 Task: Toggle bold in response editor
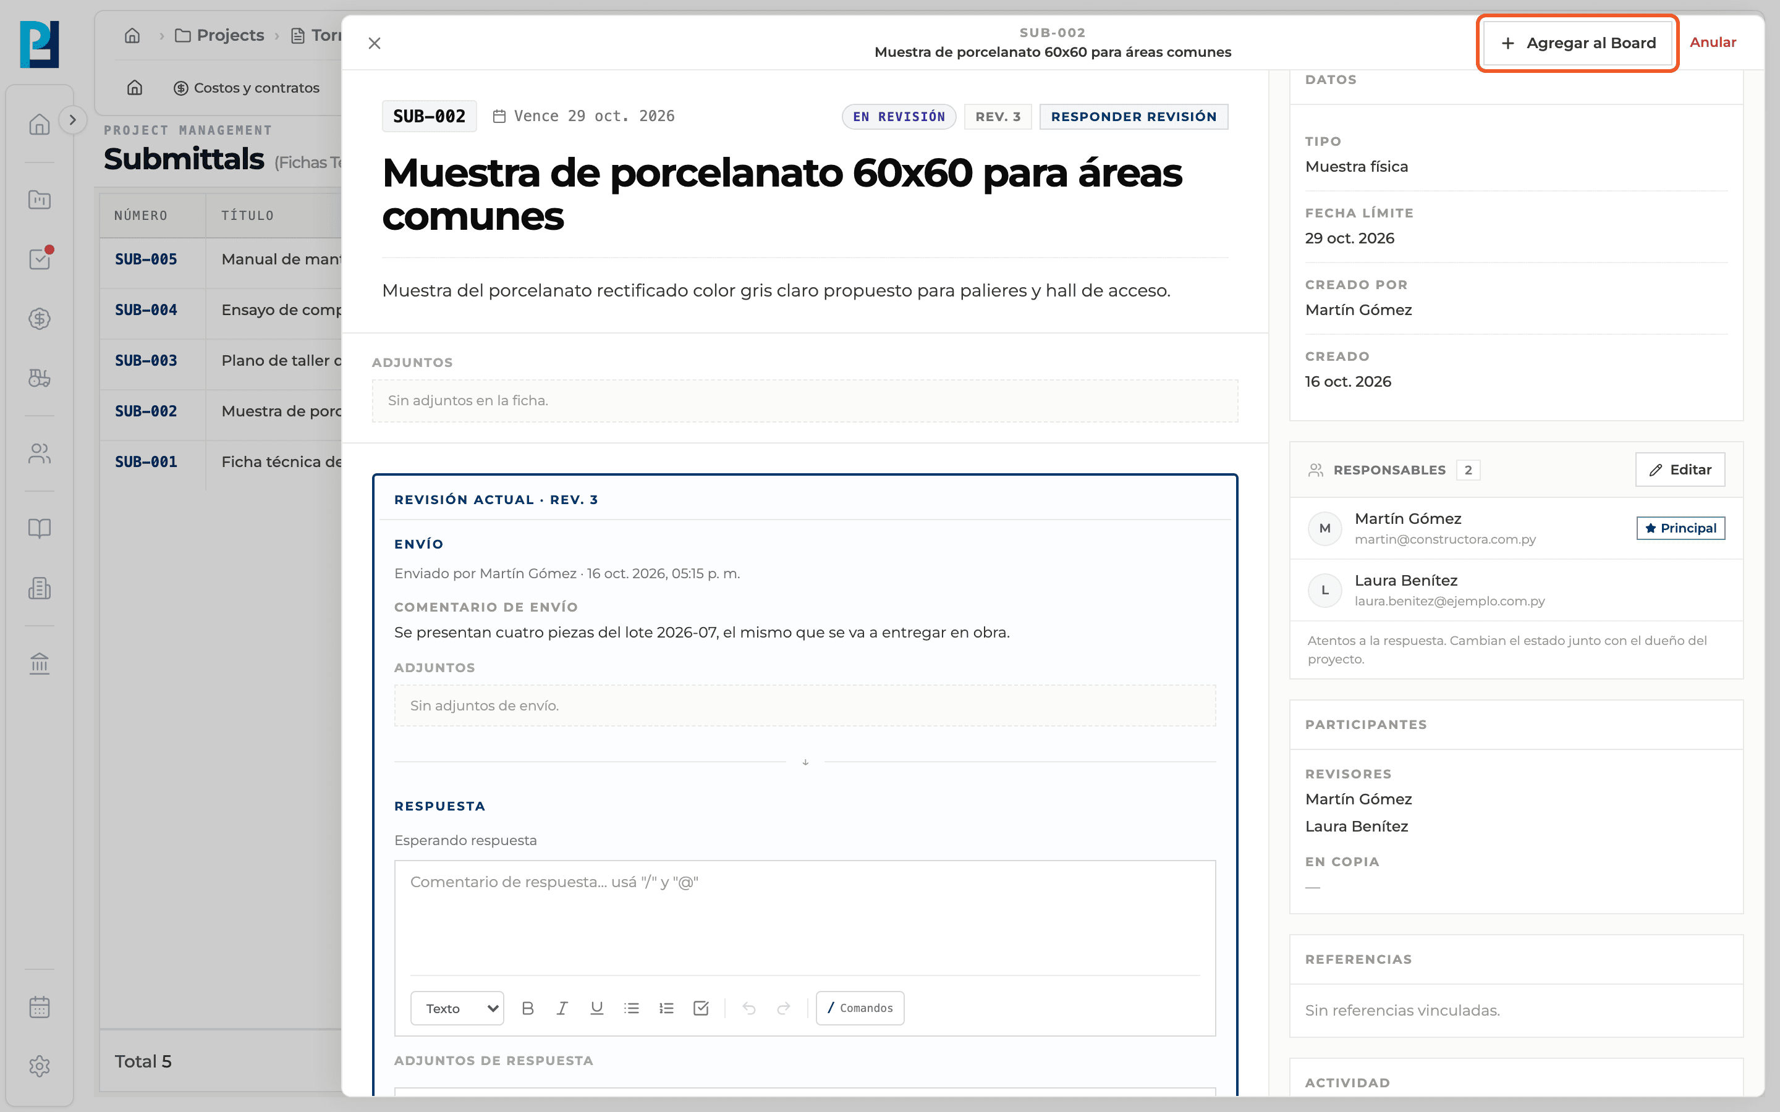[527, 1008]
